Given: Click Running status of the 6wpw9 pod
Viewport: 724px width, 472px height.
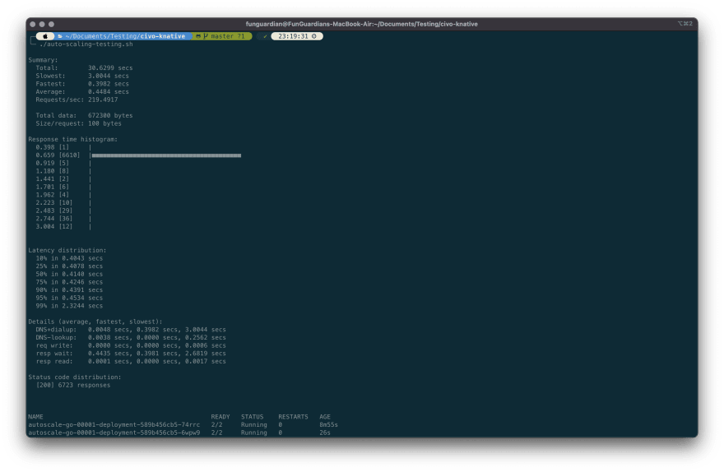Looking at the screenshot, I should pos(254,433).
